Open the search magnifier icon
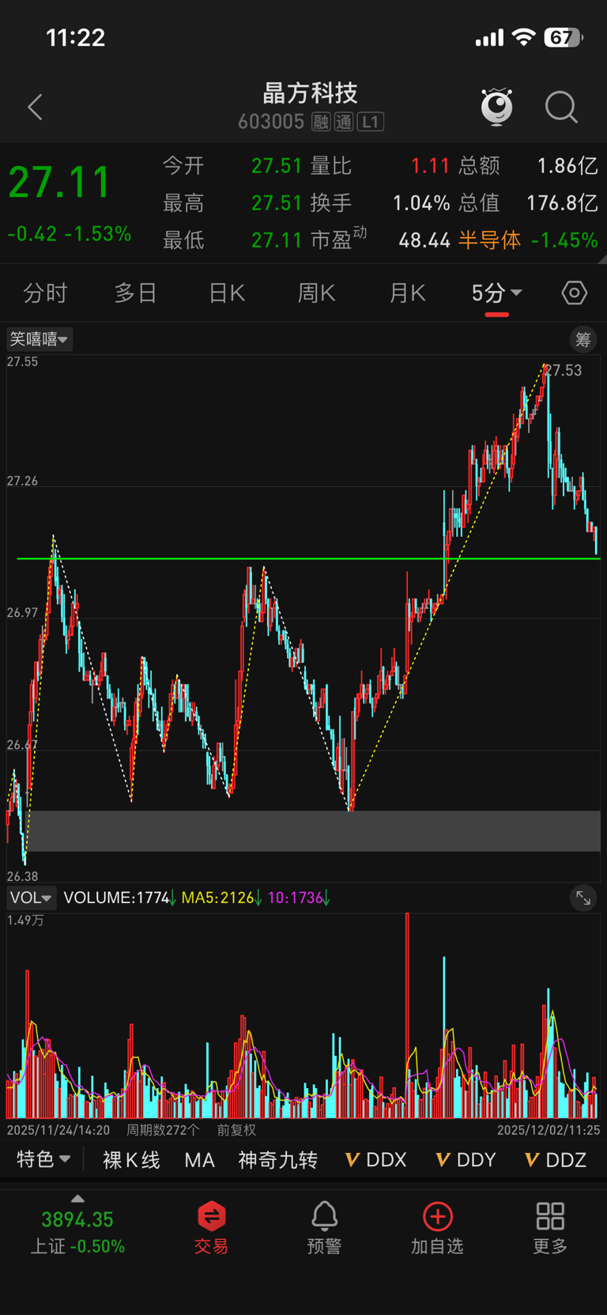This screenshot has height=1315, width=607. pyautogui.click(x=561, y=107)
